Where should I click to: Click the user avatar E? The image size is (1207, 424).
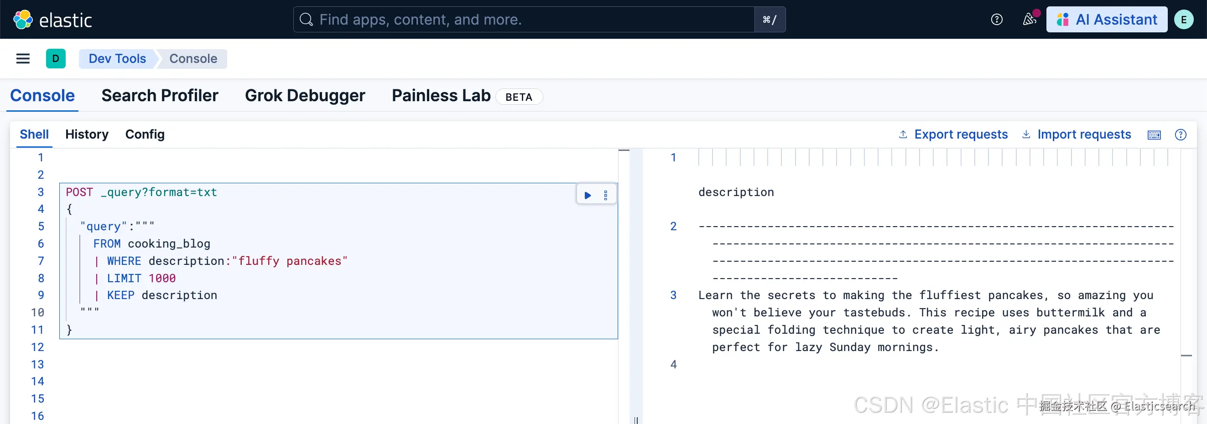coord(1184,20)
